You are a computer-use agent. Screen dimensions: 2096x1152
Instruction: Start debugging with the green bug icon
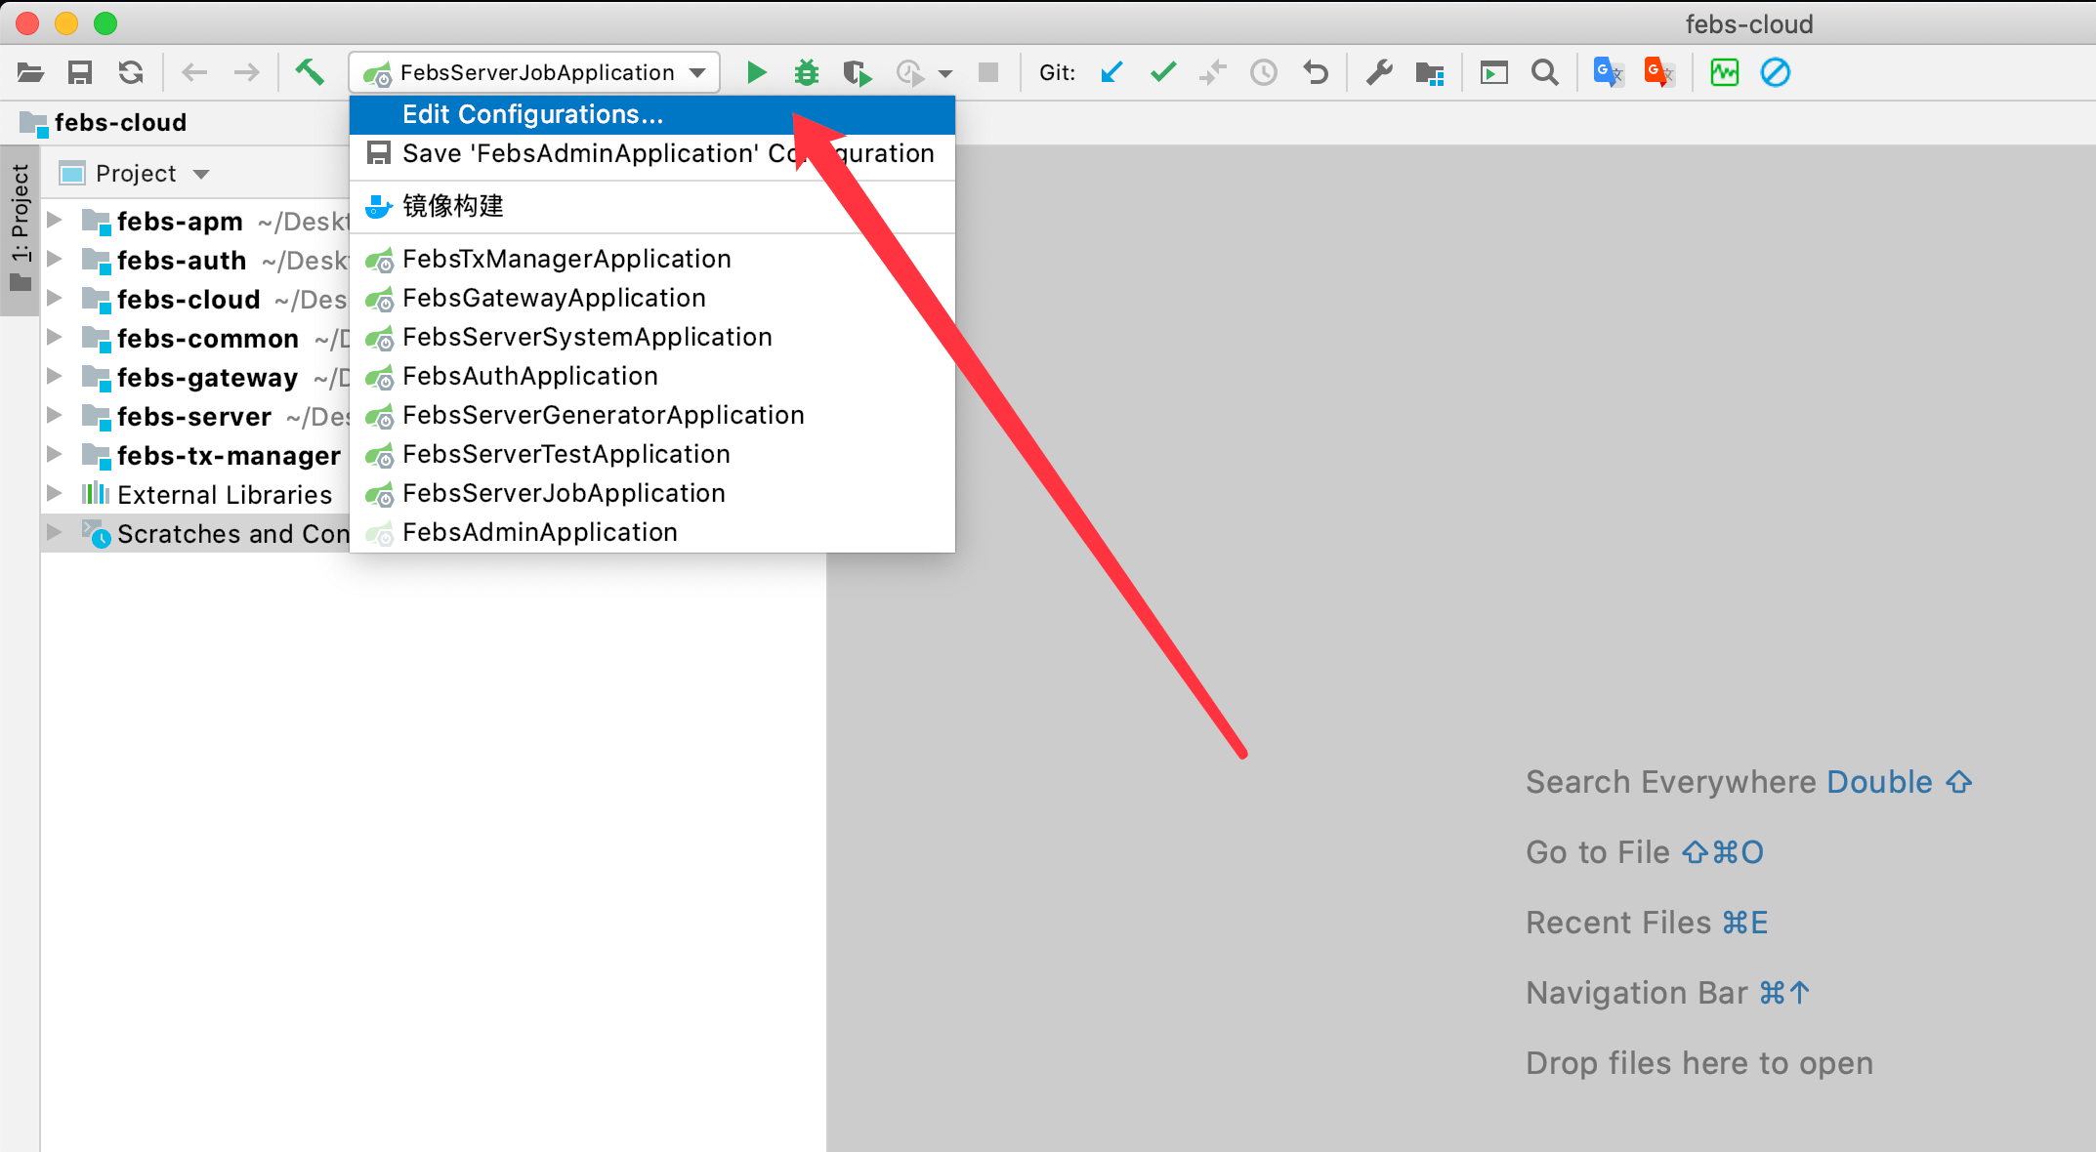click(x=807, y=72)
